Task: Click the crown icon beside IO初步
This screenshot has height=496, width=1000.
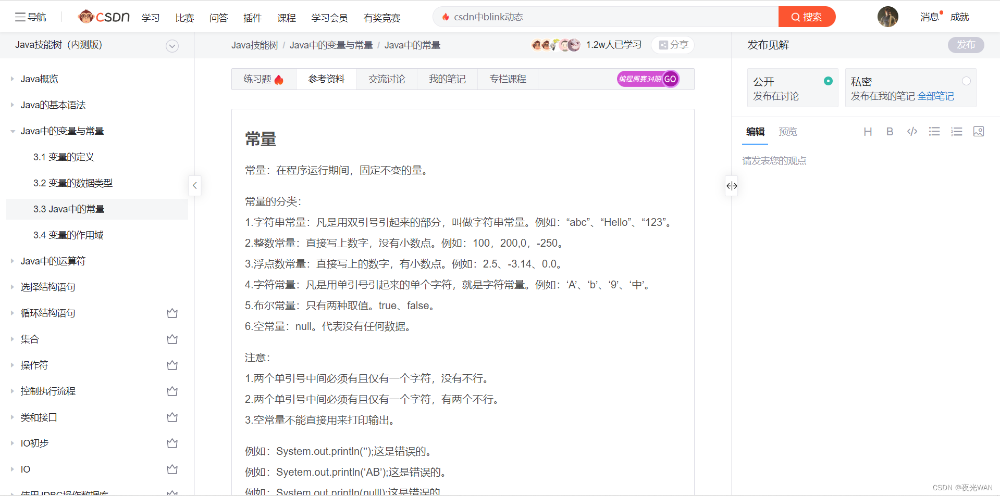Action: pyautogui.click(x=172, y=443)
